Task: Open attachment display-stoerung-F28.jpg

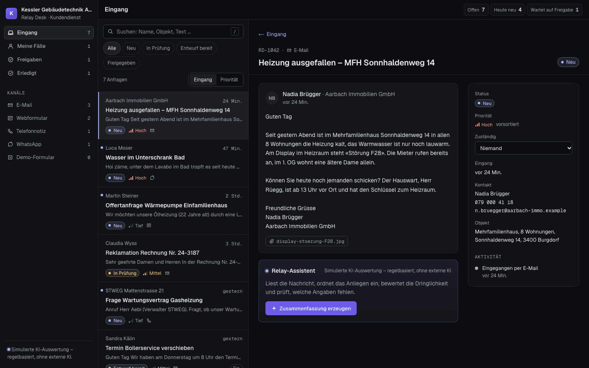Action: point(307,241)
